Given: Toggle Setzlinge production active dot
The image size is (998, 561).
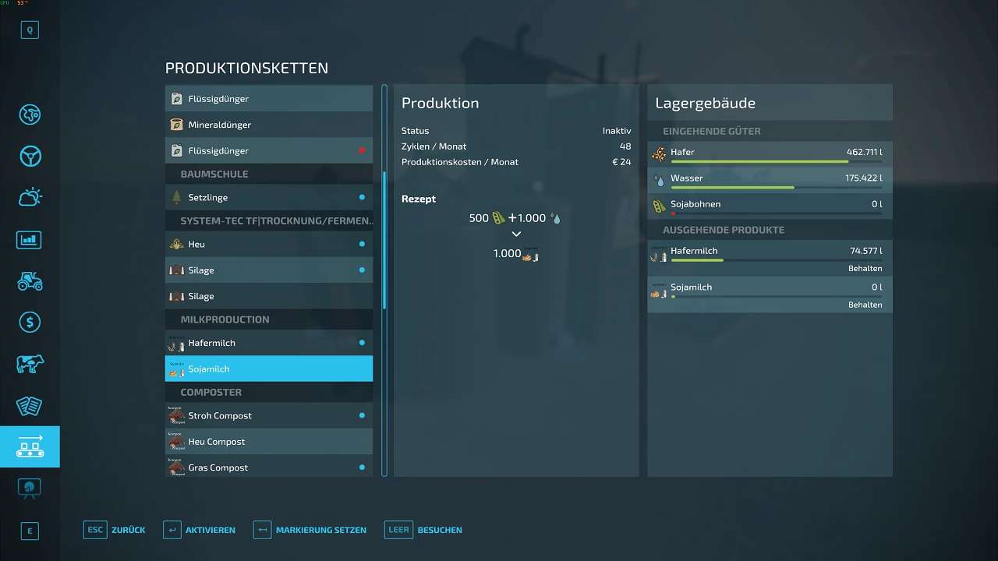Looking at the screenshot, I should click(x=362, y=197).
